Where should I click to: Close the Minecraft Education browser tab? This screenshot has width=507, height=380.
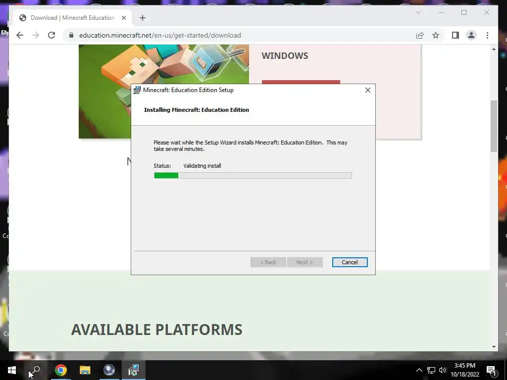tap(123, 18)
